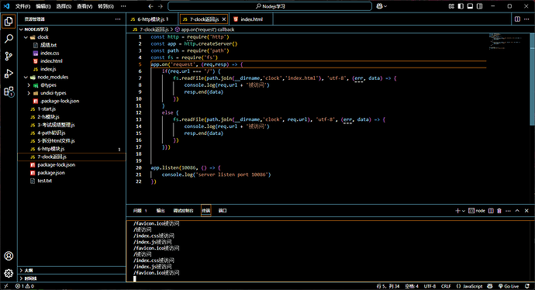This screenshot has width=535, height=290.
Task: Expand the undici-types folder
Action: pyautogui.click(x=29, y=93)
